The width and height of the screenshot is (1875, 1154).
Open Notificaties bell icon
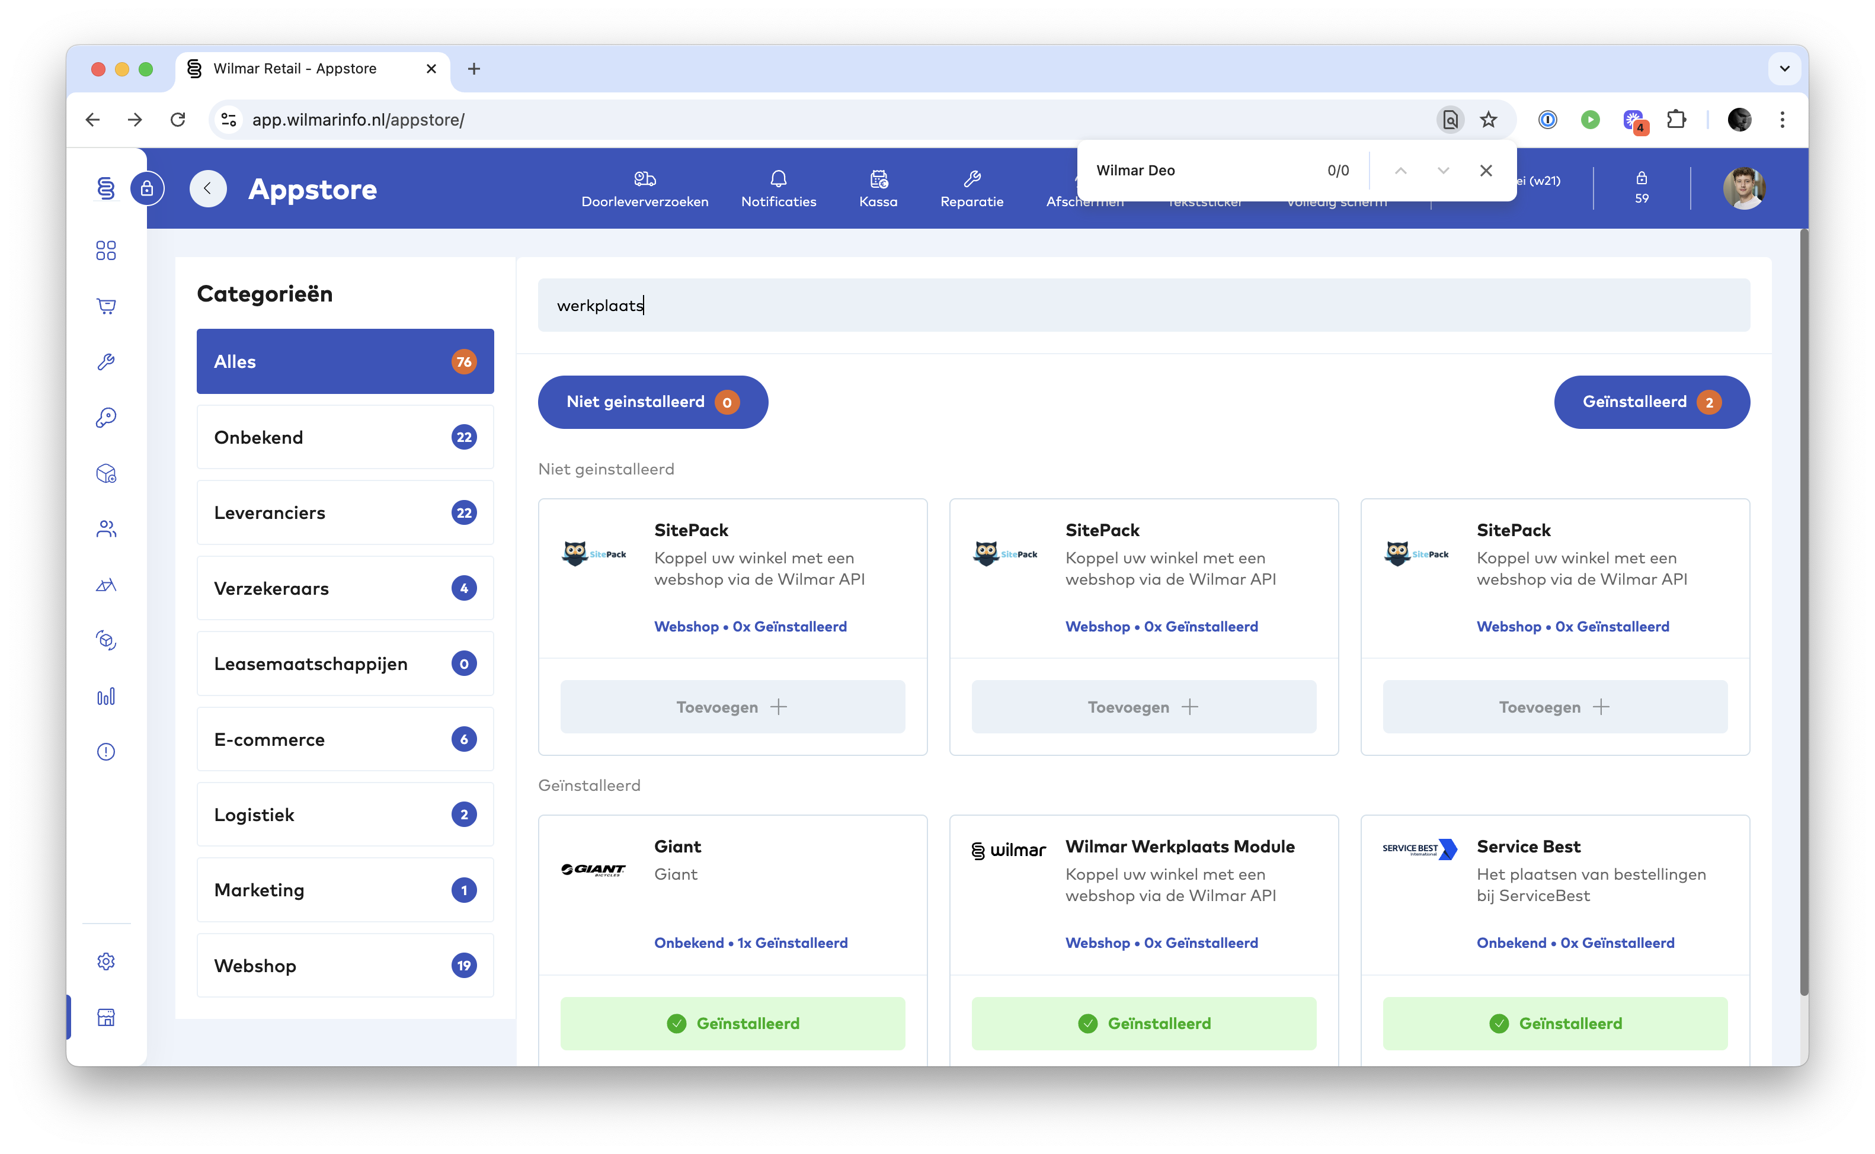tap(778, 188)
